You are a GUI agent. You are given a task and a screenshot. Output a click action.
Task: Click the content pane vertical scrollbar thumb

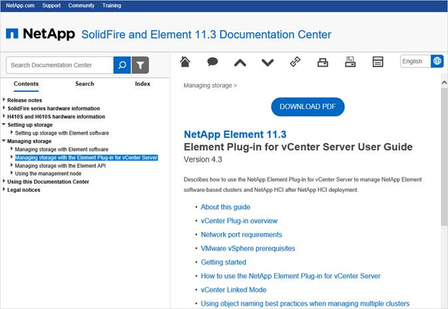(444, 156)
